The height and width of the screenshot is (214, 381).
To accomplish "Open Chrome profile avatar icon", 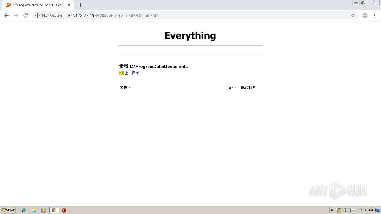I will tap(365, 15).
